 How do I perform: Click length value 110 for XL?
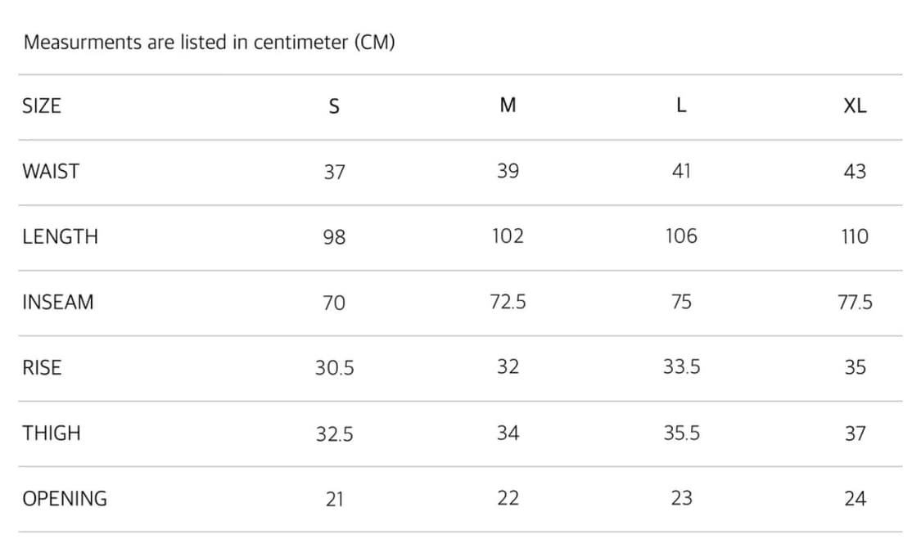pyautogui.click(x=855, y=237)
